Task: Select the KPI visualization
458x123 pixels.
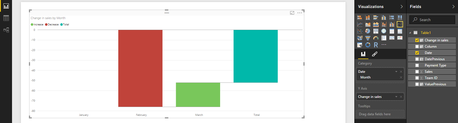Action: [x=400, y=38]
